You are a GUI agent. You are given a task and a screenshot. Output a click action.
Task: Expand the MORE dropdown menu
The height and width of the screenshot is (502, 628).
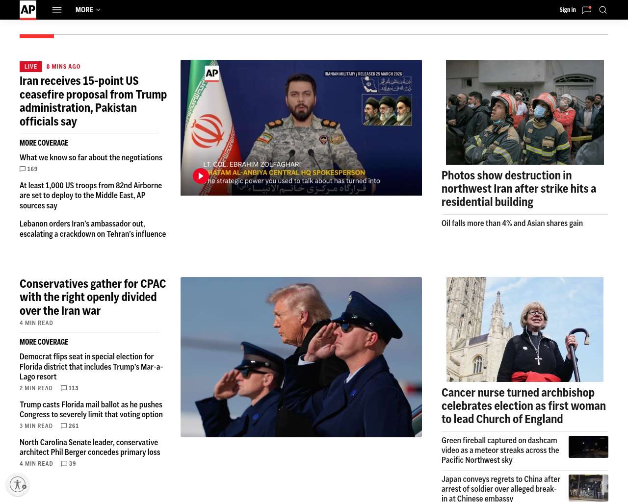pyautogui.click(x=88, y=10)
